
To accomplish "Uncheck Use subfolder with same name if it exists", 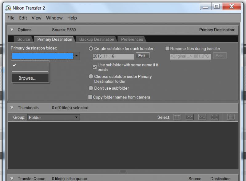I will click(95, 67).
